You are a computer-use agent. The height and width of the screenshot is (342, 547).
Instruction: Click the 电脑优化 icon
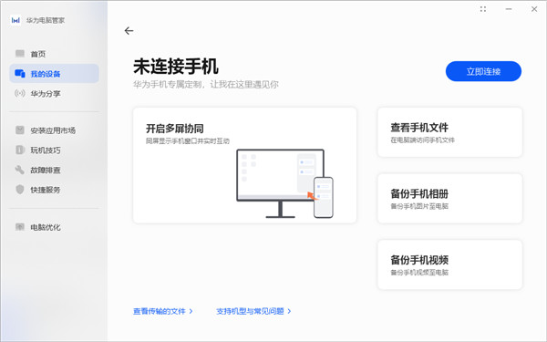pyautogui.click(x=20, y=227)
